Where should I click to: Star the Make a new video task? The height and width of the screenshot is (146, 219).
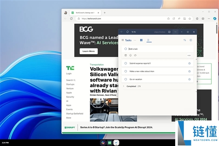(x=189, y=71)
